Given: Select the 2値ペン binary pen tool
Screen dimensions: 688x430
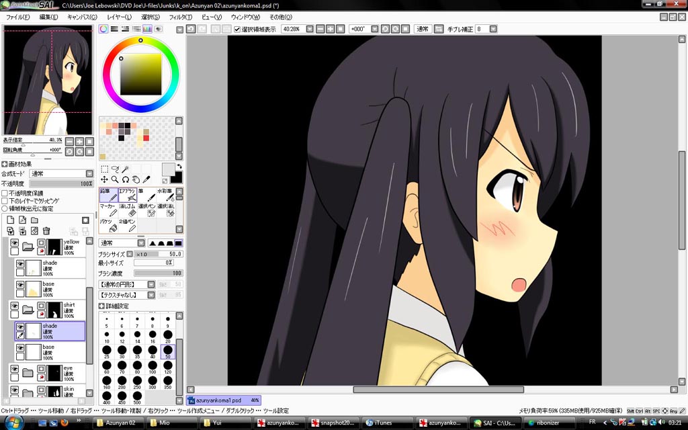Looking at the screenshot, I should (x=128, y=226).
